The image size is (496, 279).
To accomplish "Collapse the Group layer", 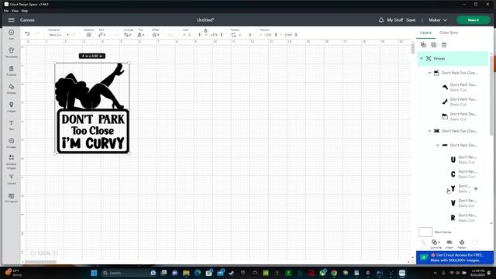I will coord(421,59).
